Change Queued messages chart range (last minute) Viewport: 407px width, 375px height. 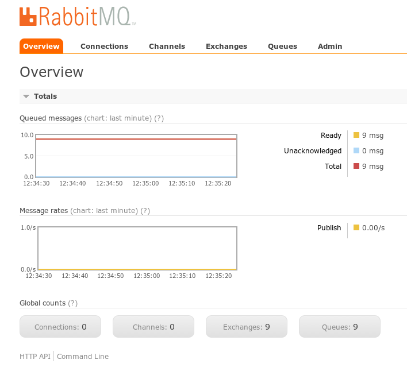coord(118,118)
